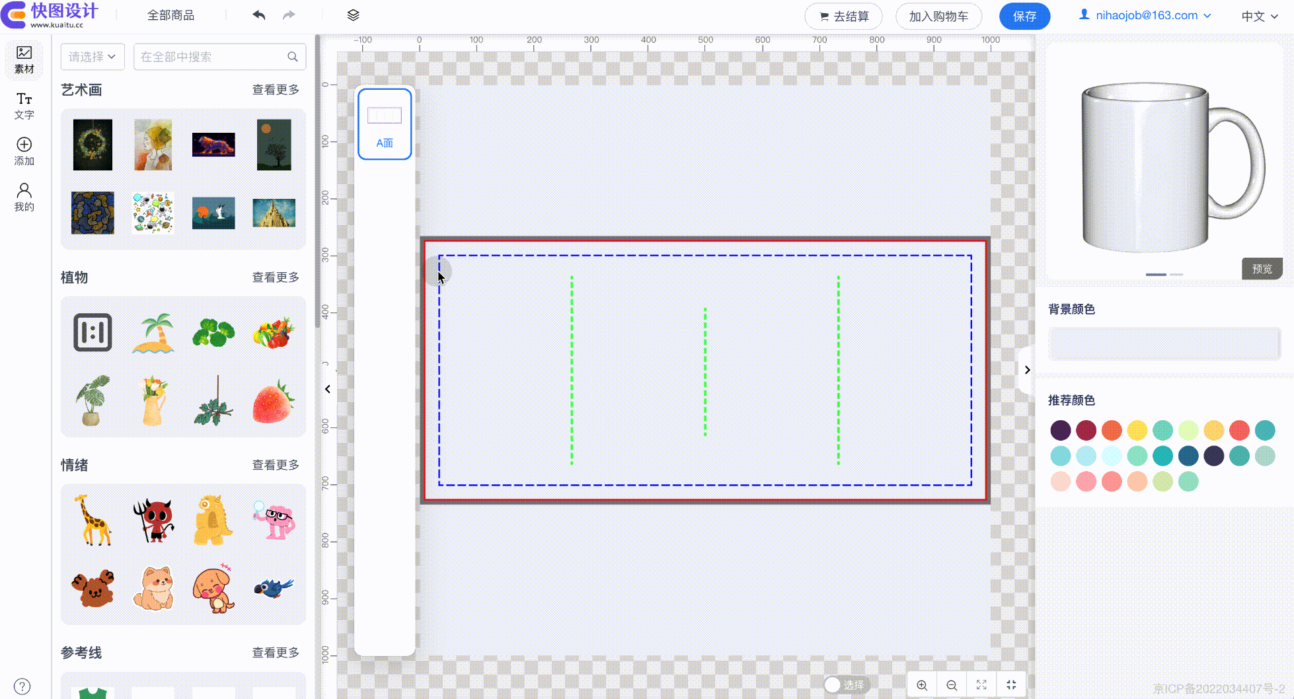Insert the giraffe sticker
The image size is (1294, 699).
(93, 520)
